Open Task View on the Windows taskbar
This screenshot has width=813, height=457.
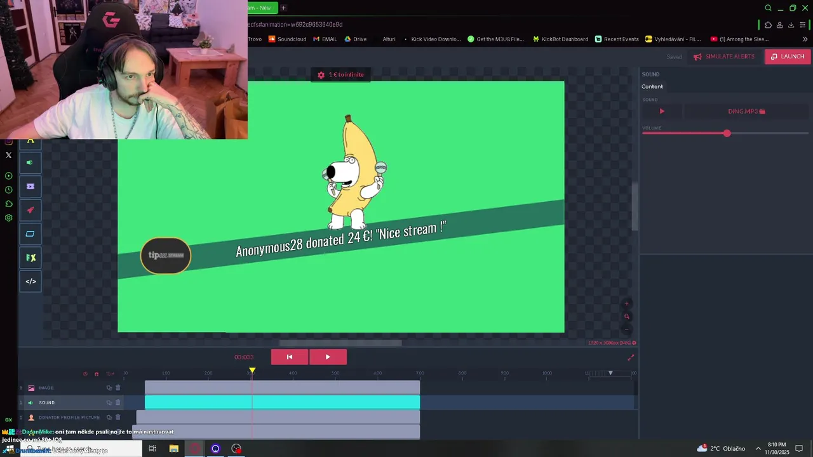152,449
